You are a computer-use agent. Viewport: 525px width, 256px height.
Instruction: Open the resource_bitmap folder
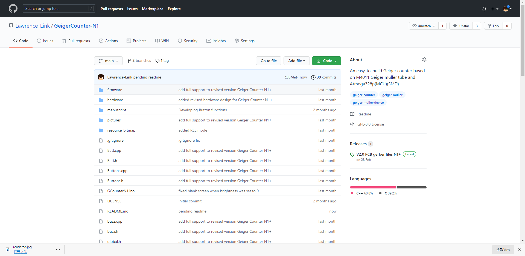(121, 130)
